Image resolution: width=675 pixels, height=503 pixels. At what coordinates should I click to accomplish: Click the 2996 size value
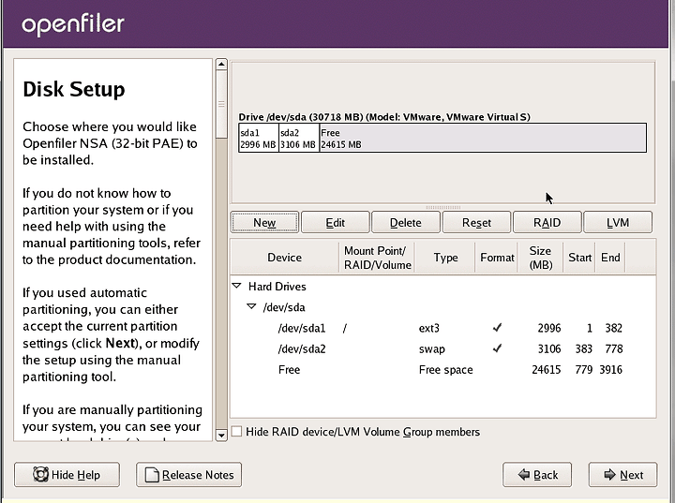click(549, 328)
